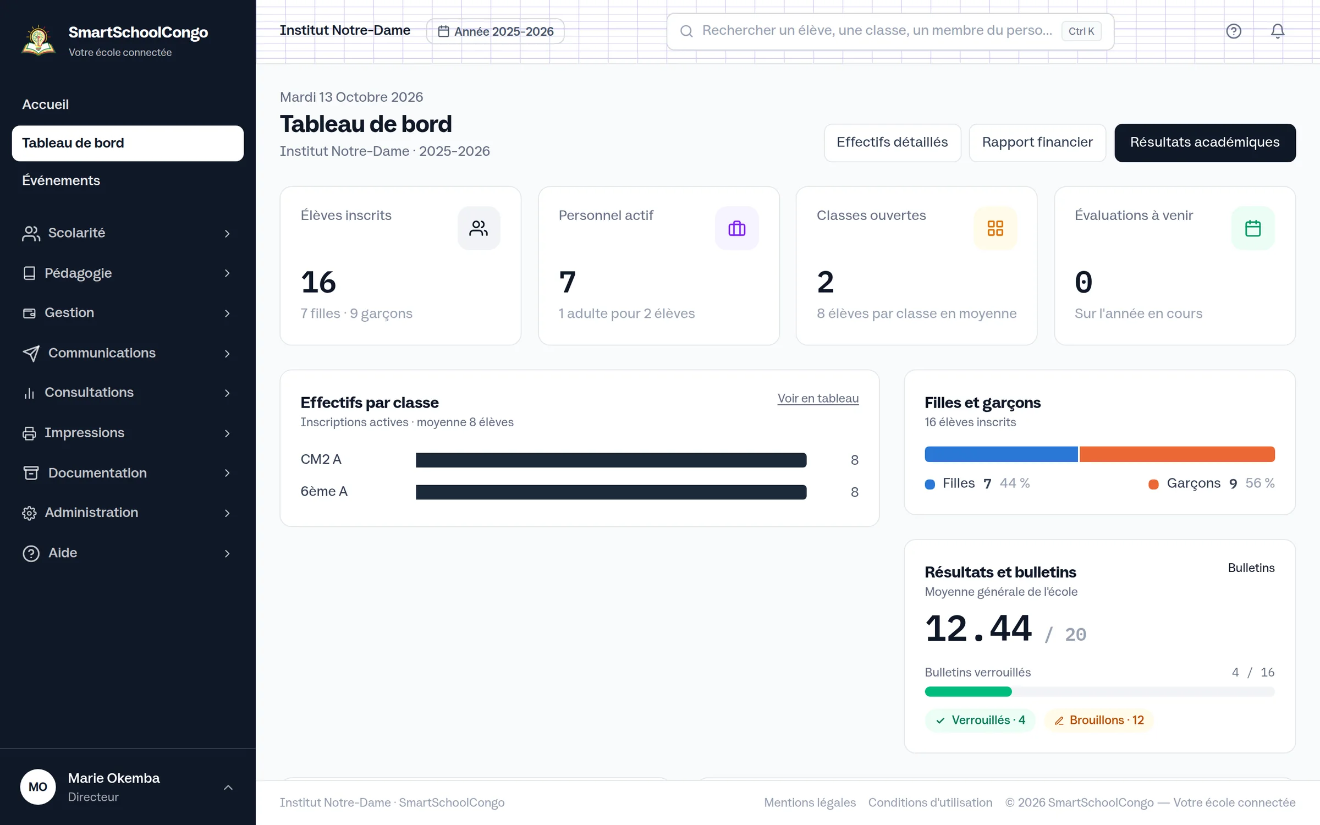1320x825 pixels.
Task: Click the Pédagogie book icon
Action: click(29, 273)
